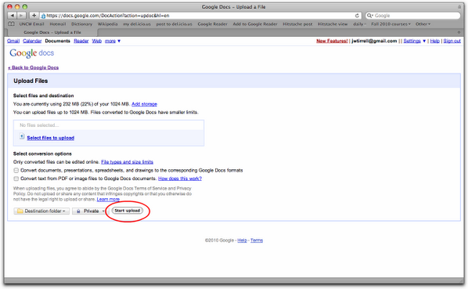Viewport: 468px width, 289px height.
Task: Click the Google search field in Safari
Action: (x=412, y=16)
